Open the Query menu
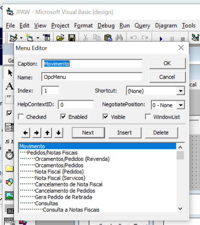The image size is (200, 225). click(x=142, y=26)
